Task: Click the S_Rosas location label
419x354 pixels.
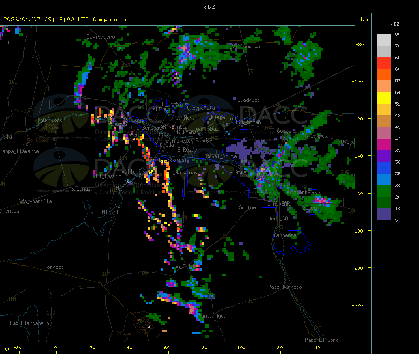Action: (x=187, y=150)
